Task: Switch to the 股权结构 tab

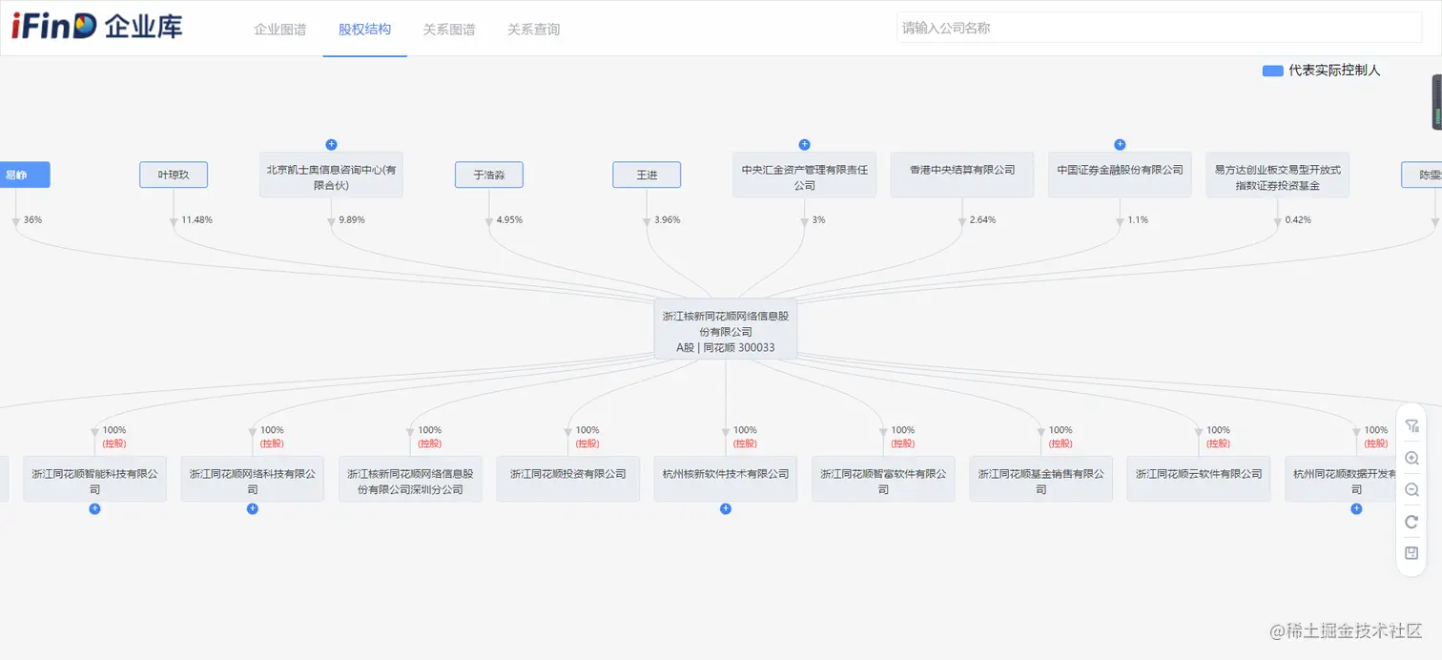Action: (364, 30)
